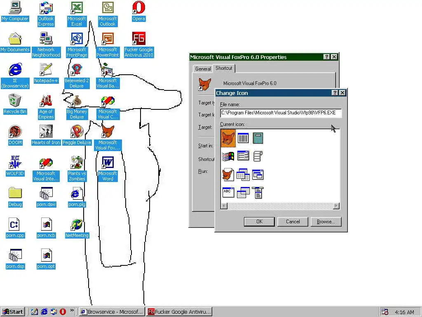422x317 pixels.
Task: Click the Change Icon help question button
Action: coord(335,93)
